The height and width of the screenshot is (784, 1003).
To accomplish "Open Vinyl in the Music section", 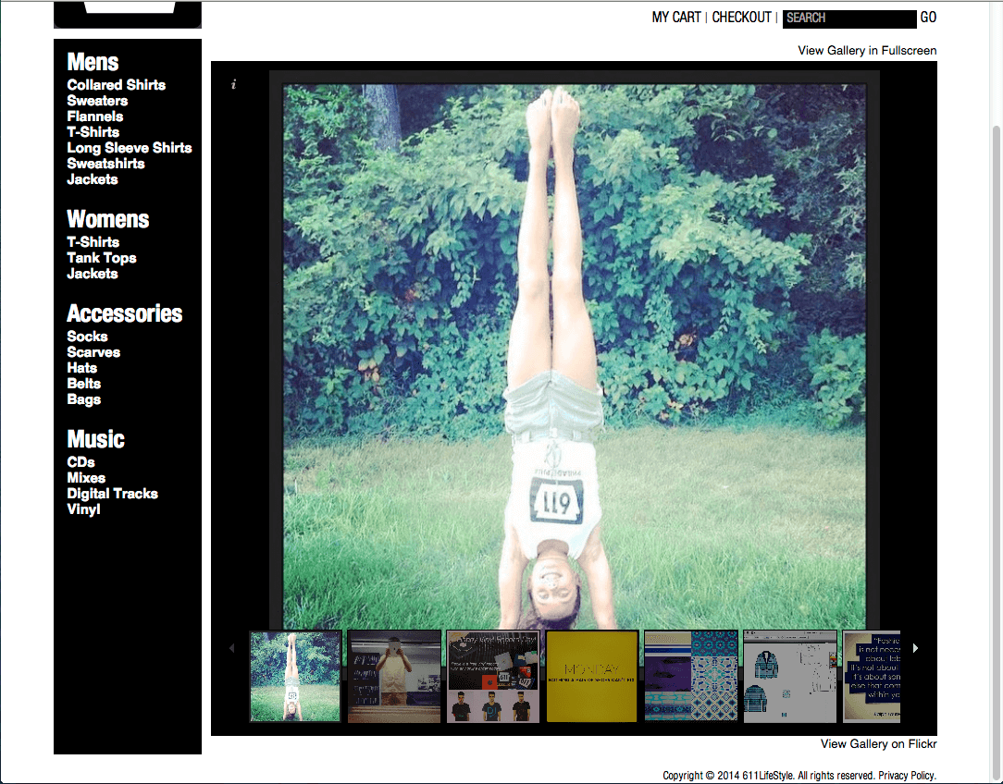I will [x=83, y=509].
